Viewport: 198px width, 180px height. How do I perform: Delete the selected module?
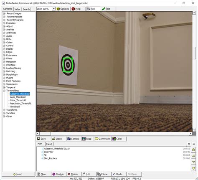tap(73, 174)
